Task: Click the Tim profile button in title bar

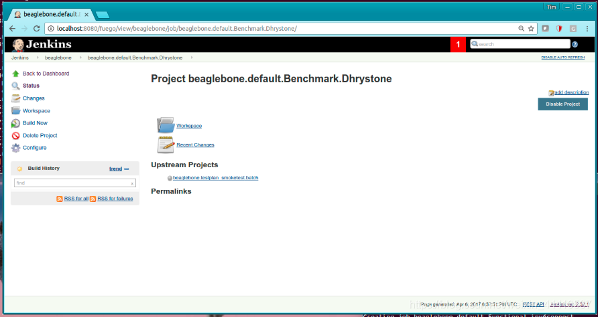Action: point(552,7)
